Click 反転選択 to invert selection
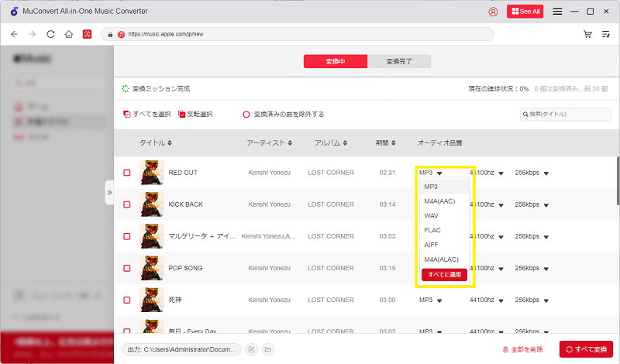The height and width of the screenshot is (364, 620). tap(196, 114)
